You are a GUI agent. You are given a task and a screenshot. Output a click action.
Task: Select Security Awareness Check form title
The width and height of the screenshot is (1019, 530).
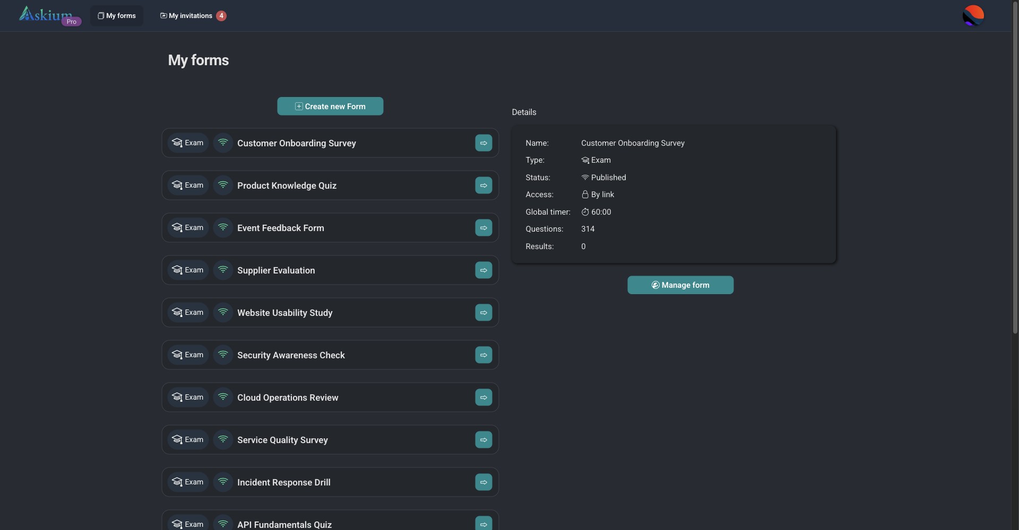coord(291,355)
